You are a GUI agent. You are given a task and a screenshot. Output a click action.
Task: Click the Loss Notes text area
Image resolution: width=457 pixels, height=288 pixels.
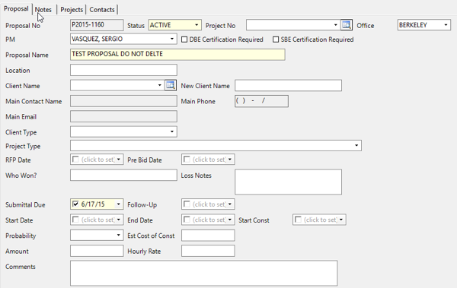(288, 182)
